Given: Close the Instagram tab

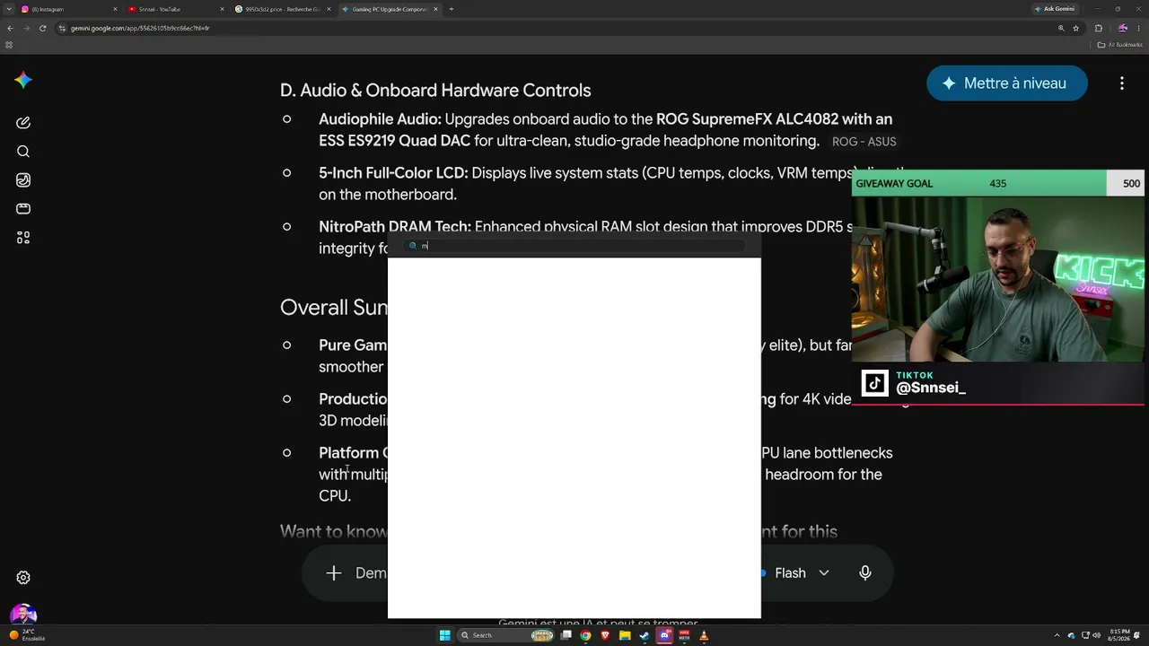Looking at the screenshot, I should pyautogui.click(x=115, y=9).
